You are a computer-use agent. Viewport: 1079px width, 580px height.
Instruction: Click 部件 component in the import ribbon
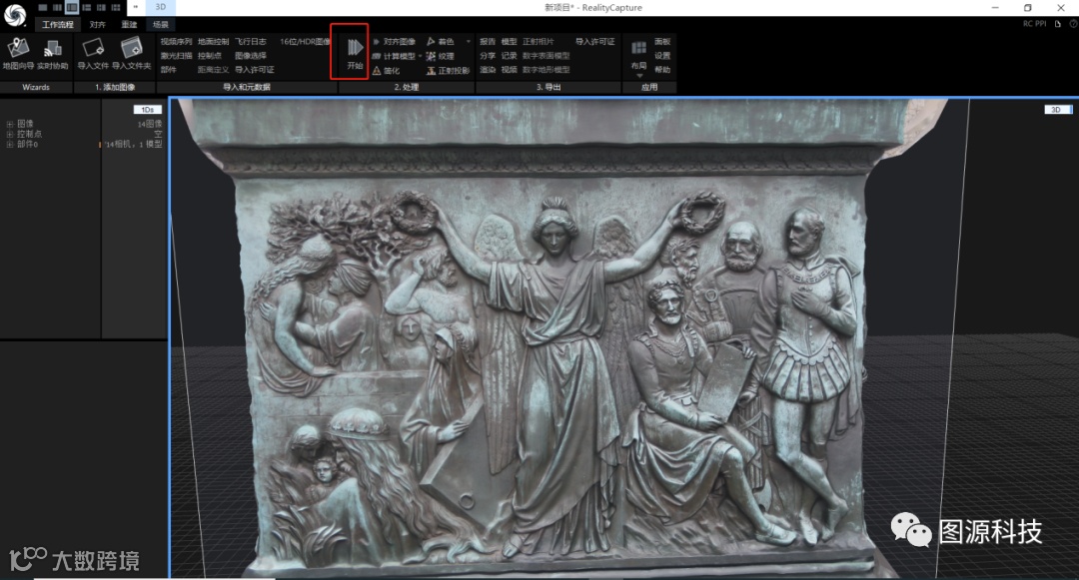pos(169,70)
